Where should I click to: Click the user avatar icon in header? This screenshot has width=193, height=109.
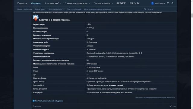pos(152,3)
